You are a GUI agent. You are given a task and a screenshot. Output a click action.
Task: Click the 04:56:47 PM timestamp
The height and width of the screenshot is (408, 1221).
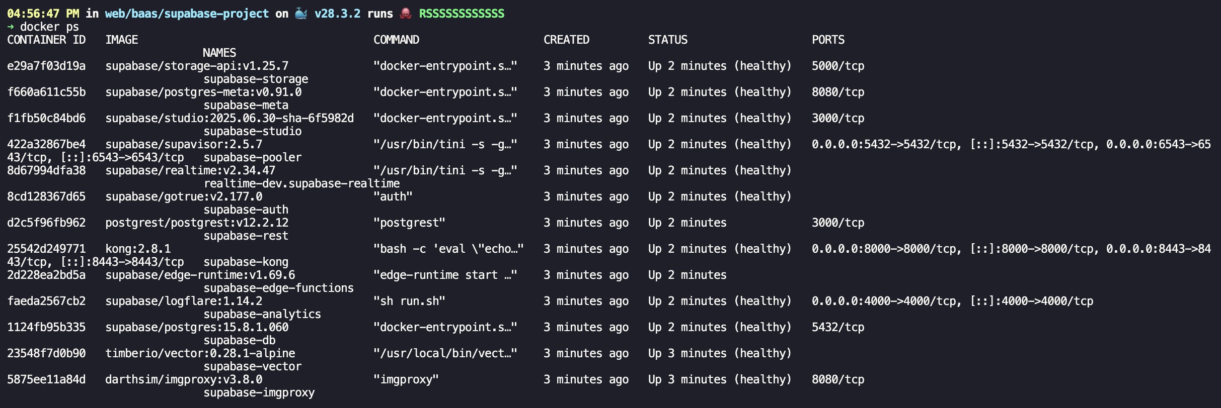pos(43,14)
